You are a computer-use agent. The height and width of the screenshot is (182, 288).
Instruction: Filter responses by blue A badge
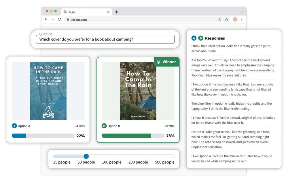pos(194,38)
